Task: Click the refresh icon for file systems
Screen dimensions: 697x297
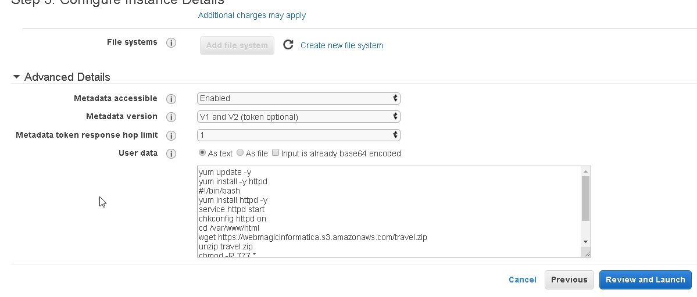Action: coord(288,45)
